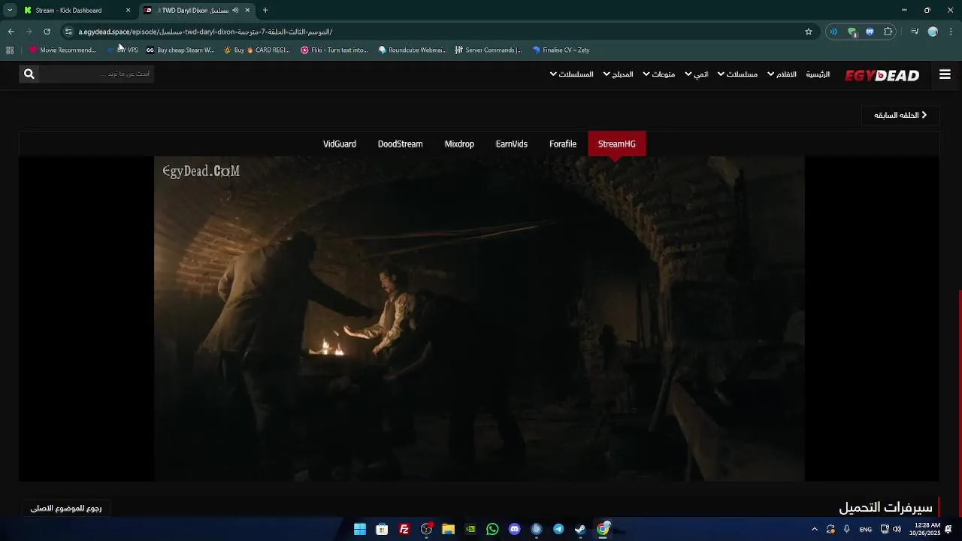The height and width of the screenshot is (541, 962).
Task: View site information icon in address bar
Action: [68, 32]
